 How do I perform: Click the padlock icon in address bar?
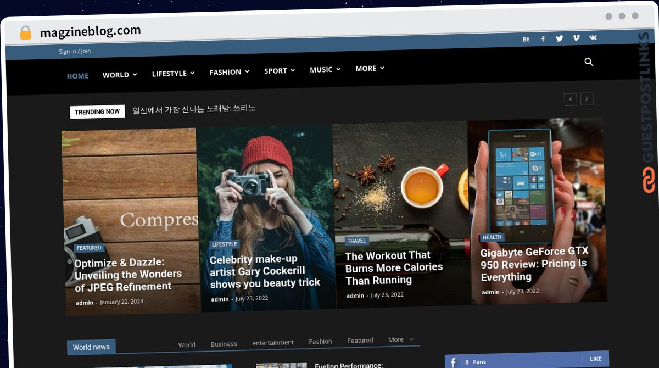pyautogui.click(x=25, y=33)
